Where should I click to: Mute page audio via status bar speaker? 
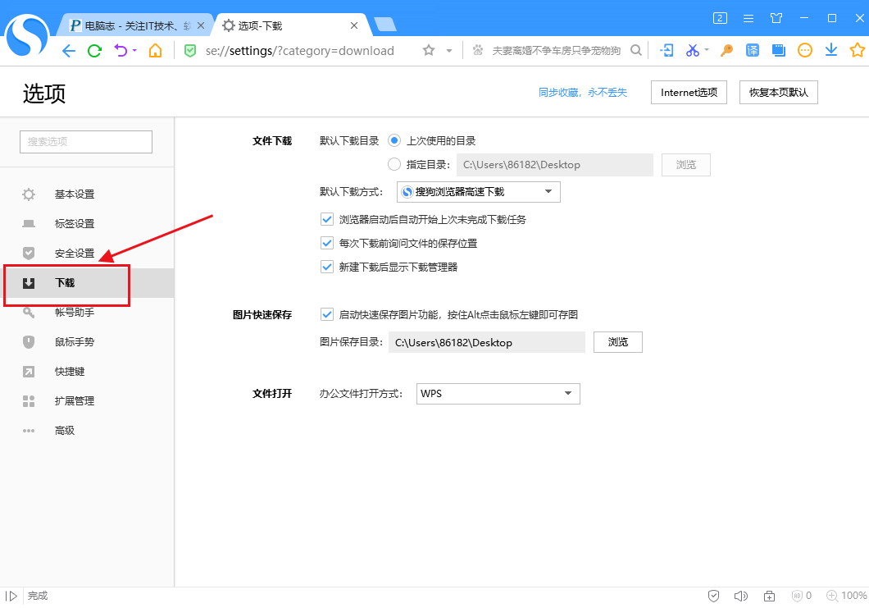(741, 595)
